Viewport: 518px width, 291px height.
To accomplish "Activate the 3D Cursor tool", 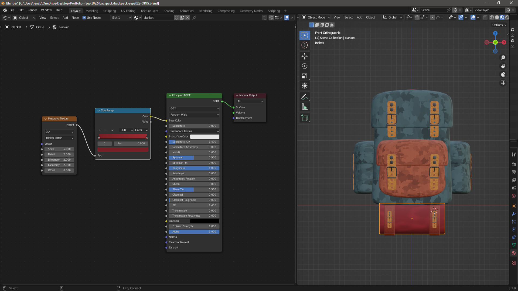I will (x=305, y=45).
